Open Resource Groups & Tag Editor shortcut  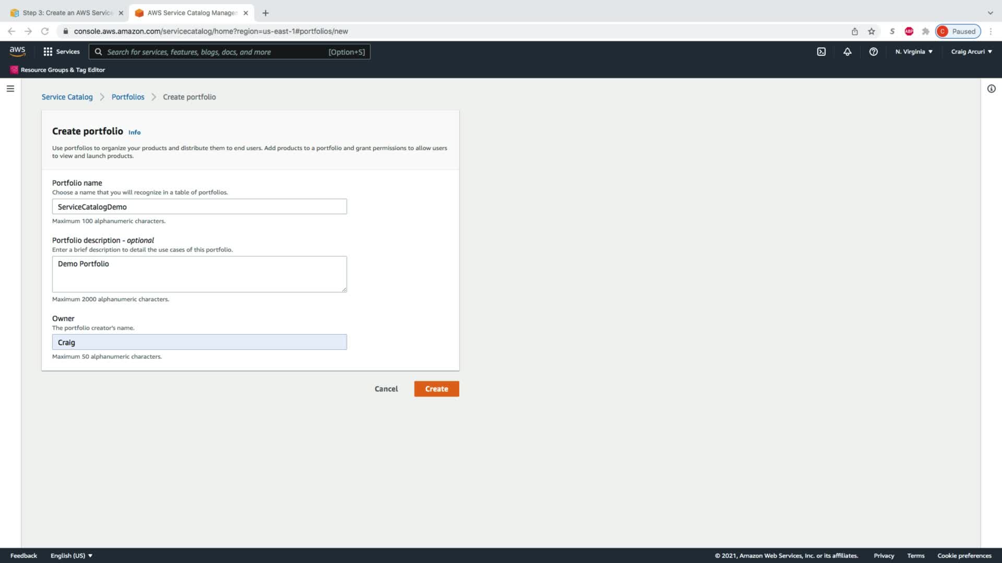(58, 70)
